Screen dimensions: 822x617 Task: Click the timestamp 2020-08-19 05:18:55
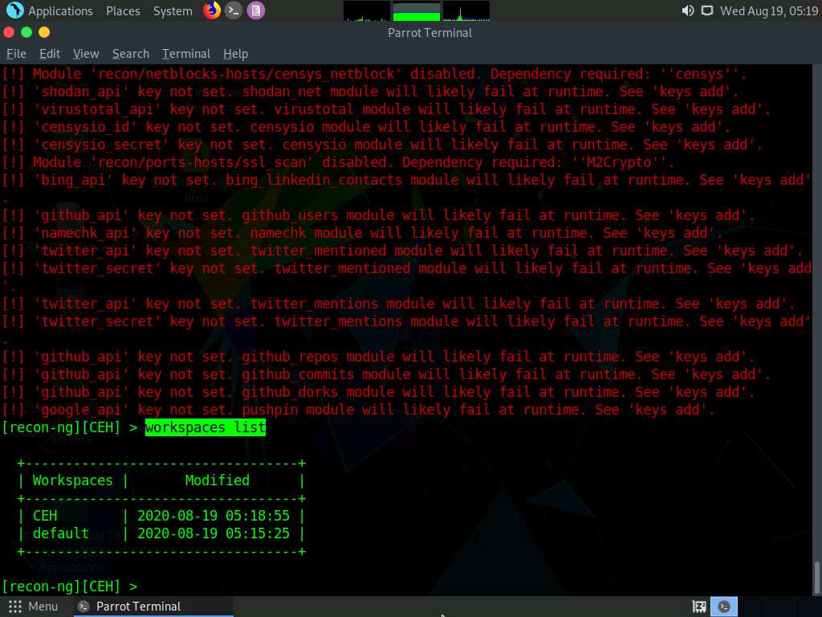pyautogui.click(x=214, y=516)
